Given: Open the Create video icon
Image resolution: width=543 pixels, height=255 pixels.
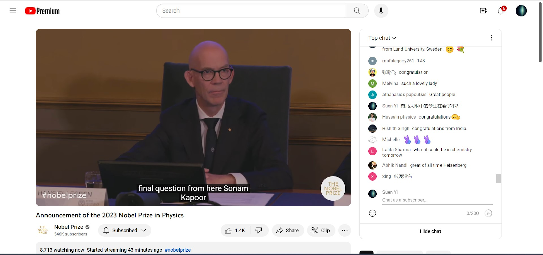Looking at the screenshot, I should [x=484, y=11].
